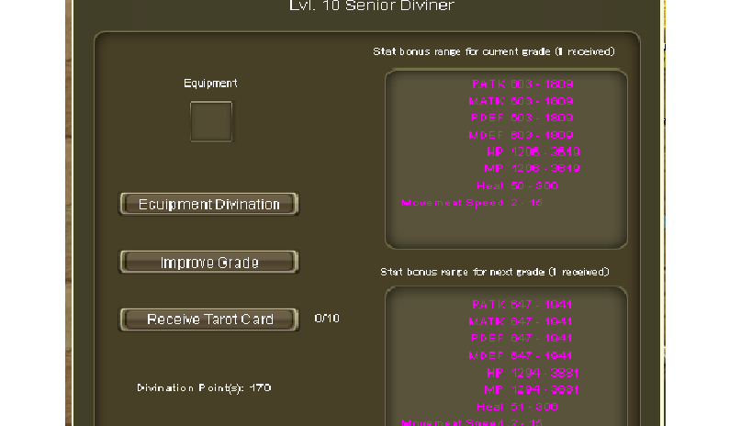Image resolution: width=752 pixels, height=426 pixels.
Task: Select the MDEF line in next grade panel
Action: (521, 355)
